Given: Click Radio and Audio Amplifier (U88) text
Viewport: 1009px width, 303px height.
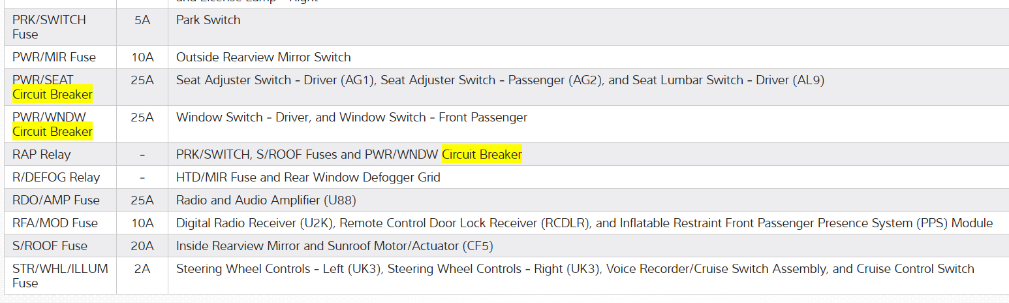Looking at the screenshot, I should click(x=266, y=200).
